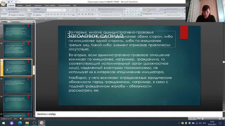This screenshot has width=225, height=126.
Task: Select slide 21 thumbnail
Action: coord(18,85)
